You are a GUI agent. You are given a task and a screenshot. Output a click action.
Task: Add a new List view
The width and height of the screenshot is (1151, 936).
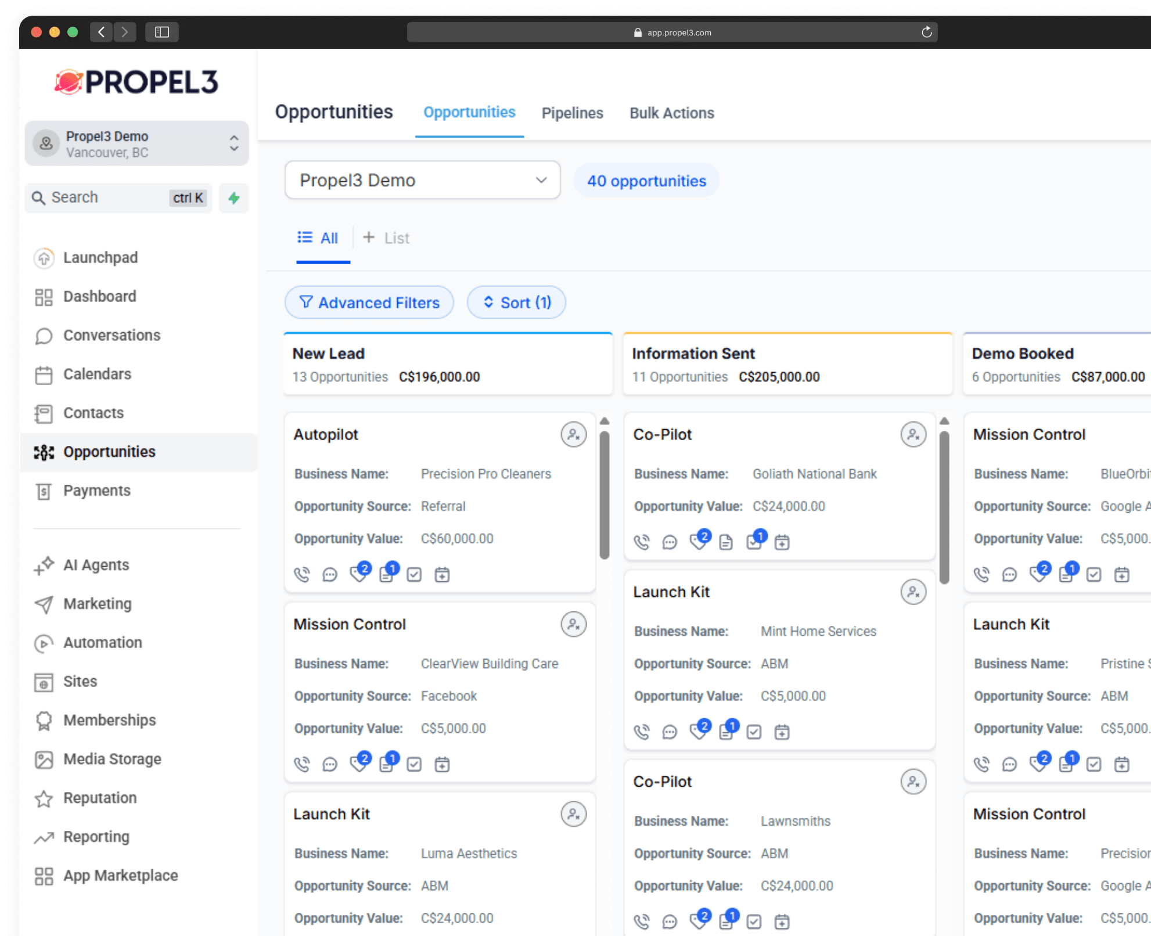pos(386,238)
